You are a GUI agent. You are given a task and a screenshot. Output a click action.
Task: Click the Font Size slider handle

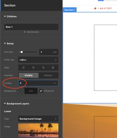pyautogui.click(x=22, y=52)
